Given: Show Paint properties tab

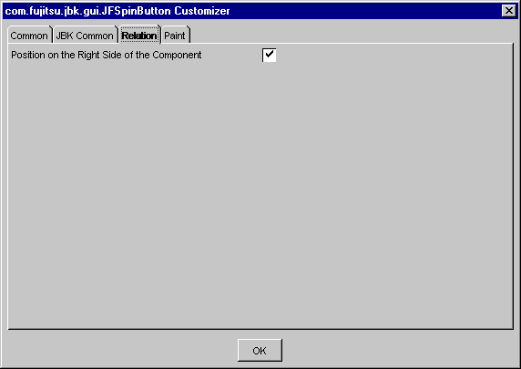Looking at the screenshot, I should (x=175, y=36).
